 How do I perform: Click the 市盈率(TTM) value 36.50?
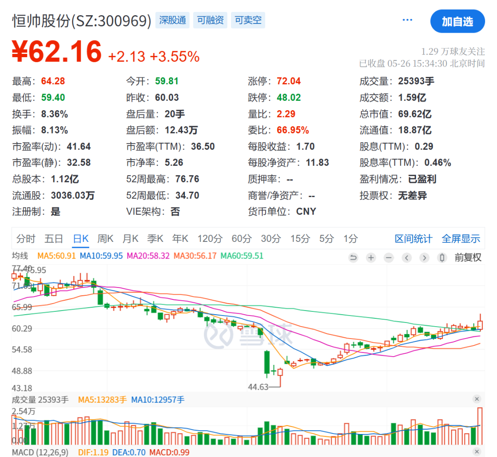[x=203, y=146]
